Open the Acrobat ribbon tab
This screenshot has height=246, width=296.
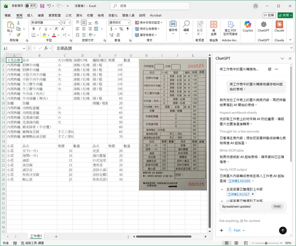tap(156, 16)
